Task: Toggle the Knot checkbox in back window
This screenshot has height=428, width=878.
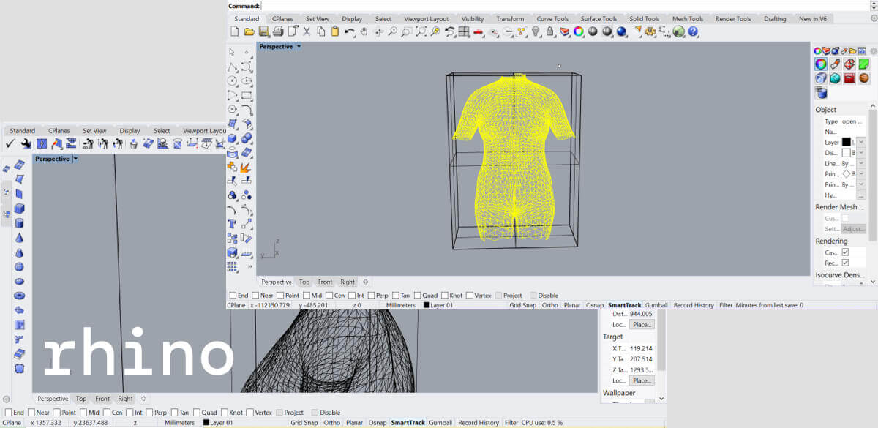Action: tap(223, 413)
